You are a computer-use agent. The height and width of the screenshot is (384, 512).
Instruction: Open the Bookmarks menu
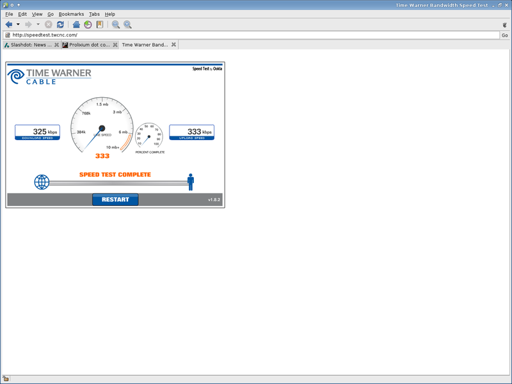[x=71, y=14]
